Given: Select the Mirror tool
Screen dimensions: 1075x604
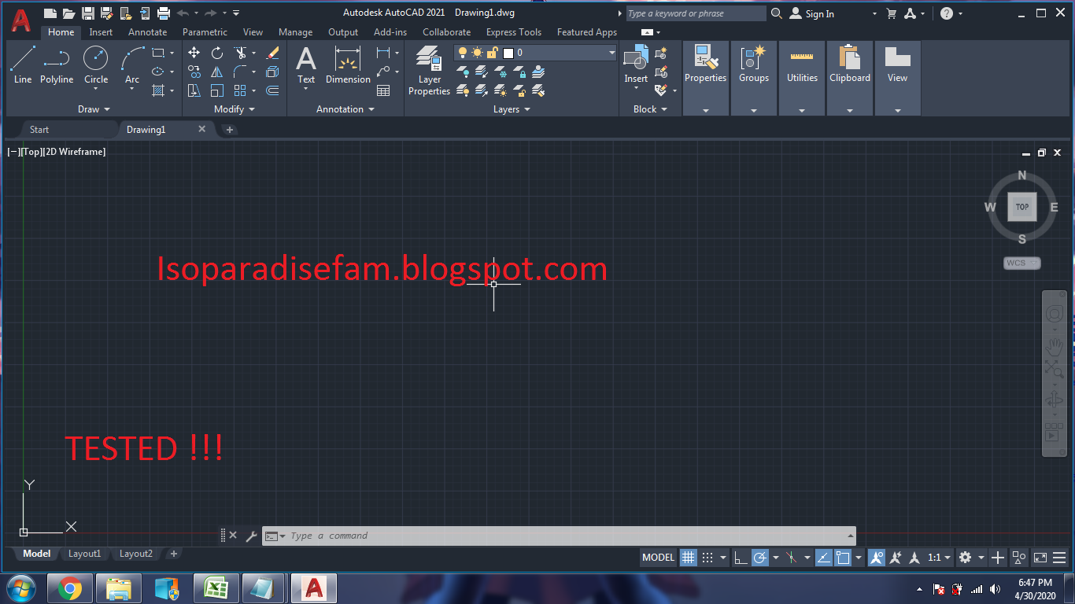Looking at the screenshot, I should [217, 72].
